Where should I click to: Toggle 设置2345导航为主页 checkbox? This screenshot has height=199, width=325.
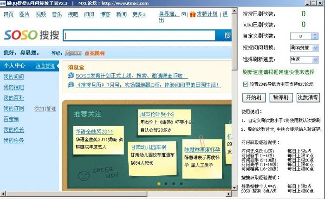click(x=246, y=84)
